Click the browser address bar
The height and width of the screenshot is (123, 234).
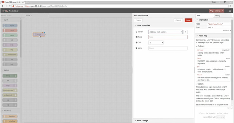120,6
